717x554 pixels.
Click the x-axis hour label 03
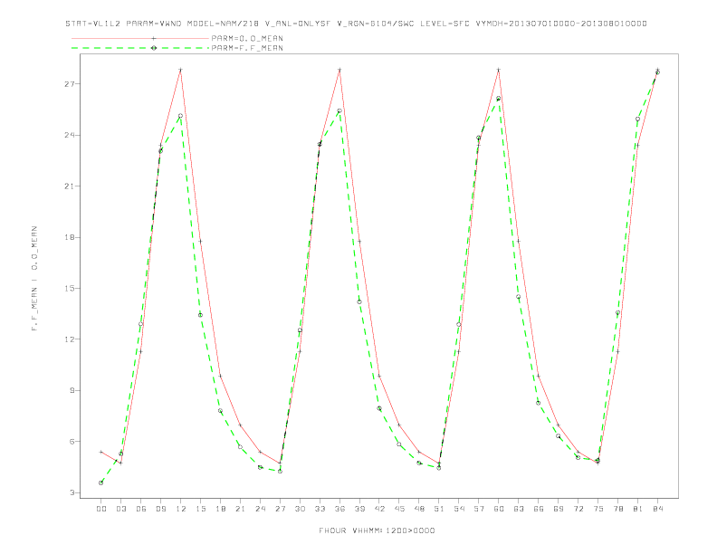(120, 509)
